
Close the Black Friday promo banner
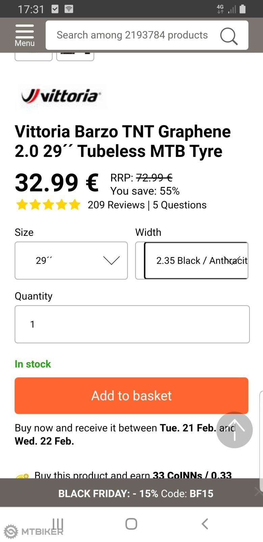click(258, 492)
